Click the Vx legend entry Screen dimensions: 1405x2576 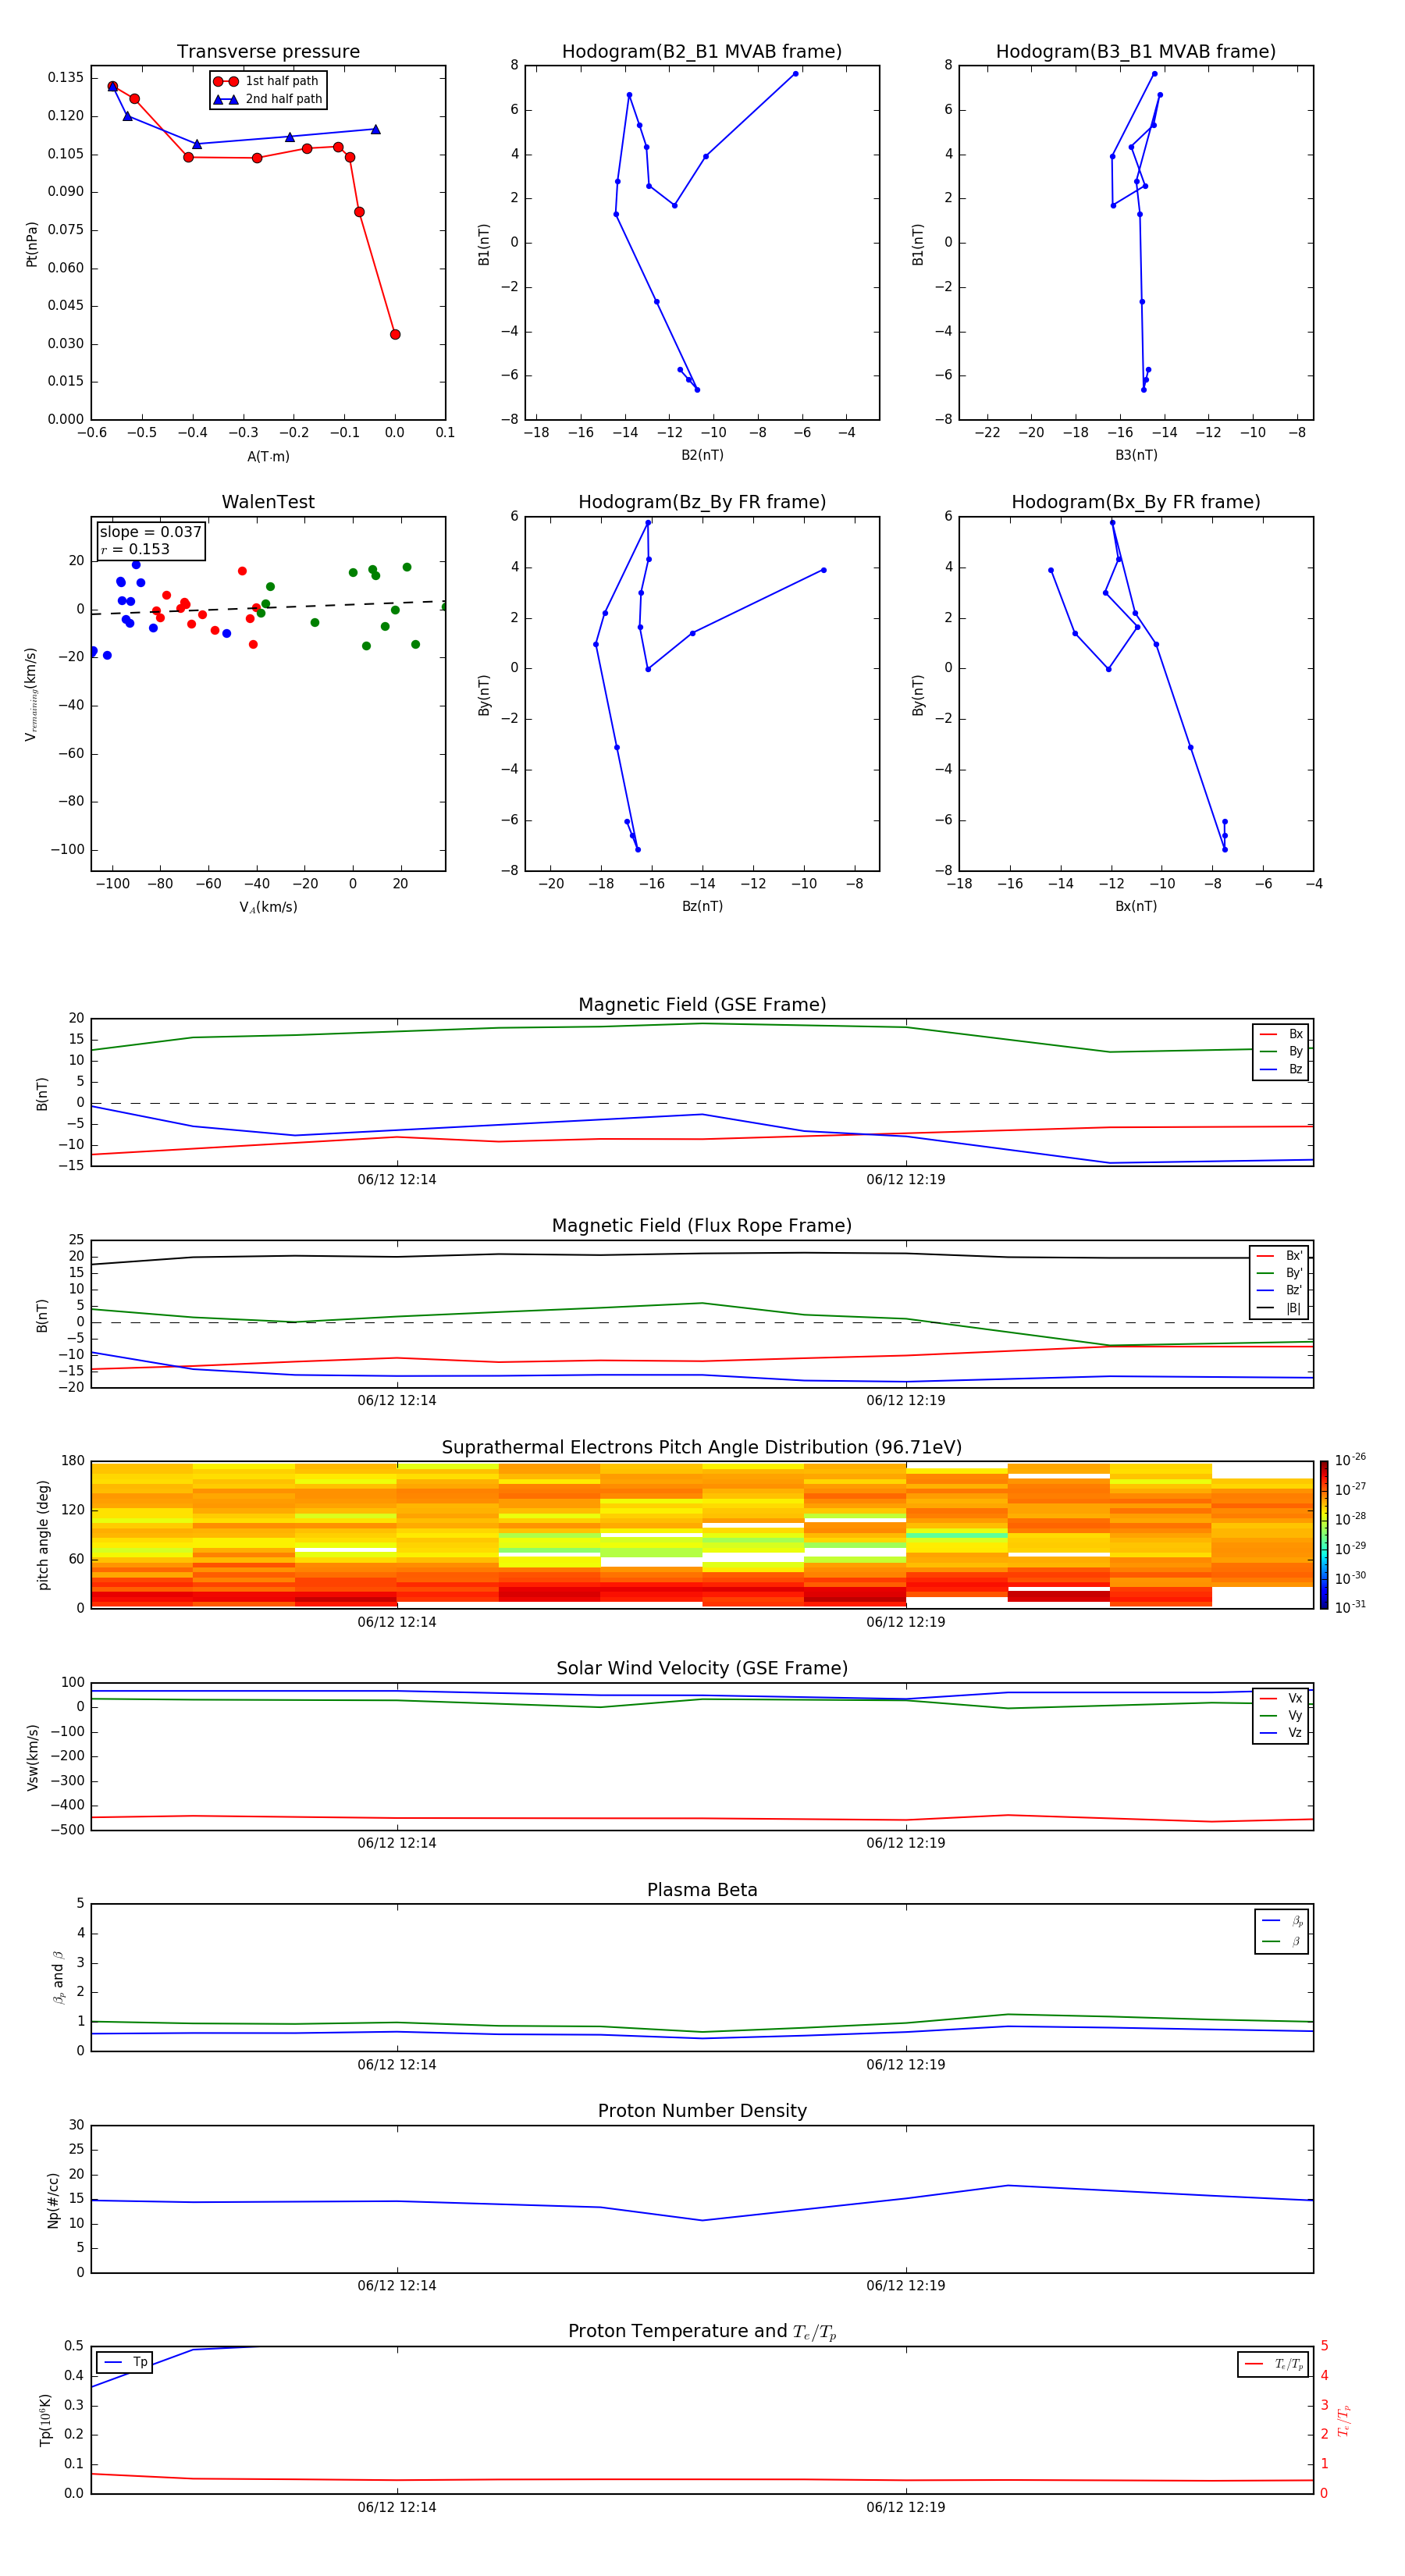(1281, 1698)
